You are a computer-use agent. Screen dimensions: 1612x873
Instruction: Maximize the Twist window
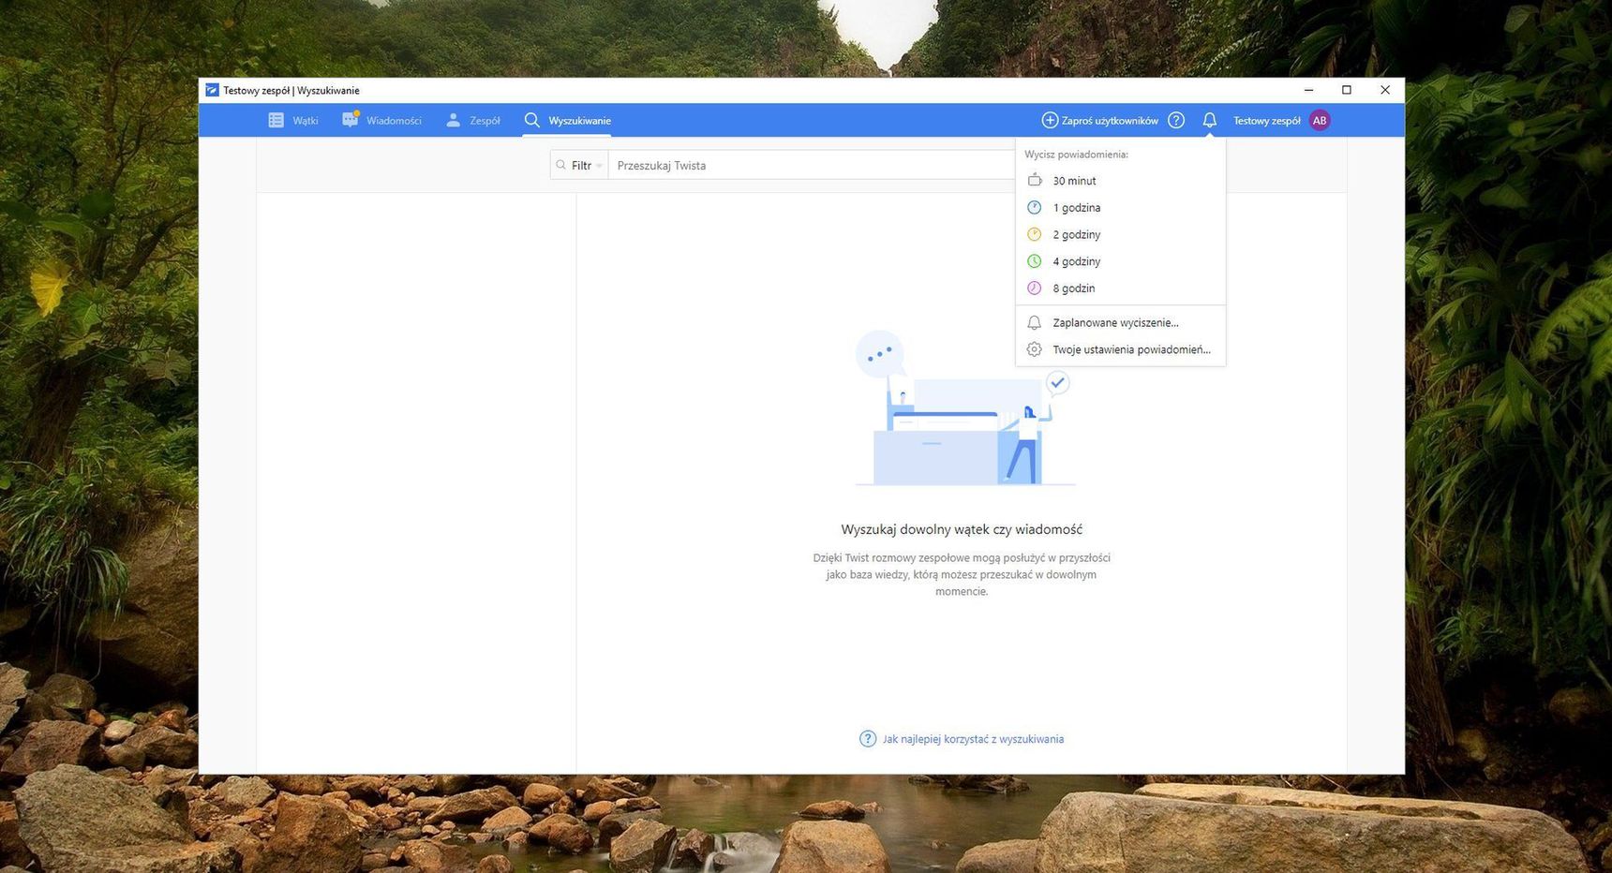pos(1347,90)
